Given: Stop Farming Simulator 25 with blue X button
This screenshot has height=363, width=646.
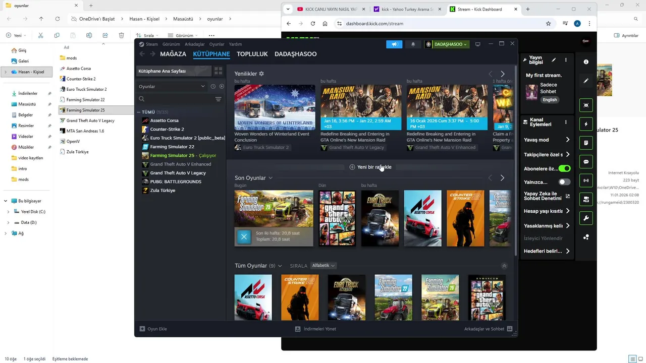Looking at the screenshot, I should [x=244, y=236].
